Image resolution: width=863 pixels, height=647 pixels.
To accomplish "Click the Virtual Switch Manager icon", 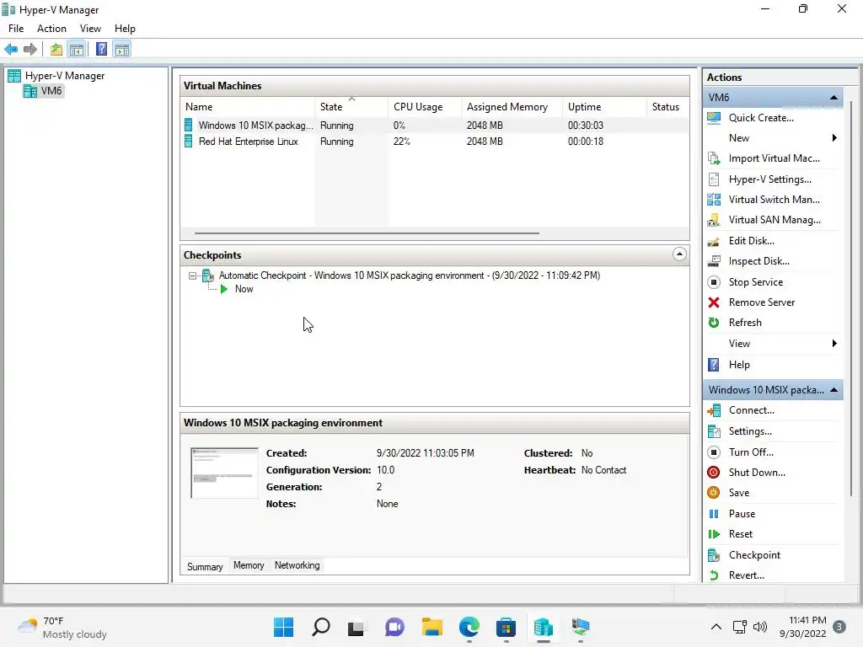I will pyautogui.click(x=714, y=200).
